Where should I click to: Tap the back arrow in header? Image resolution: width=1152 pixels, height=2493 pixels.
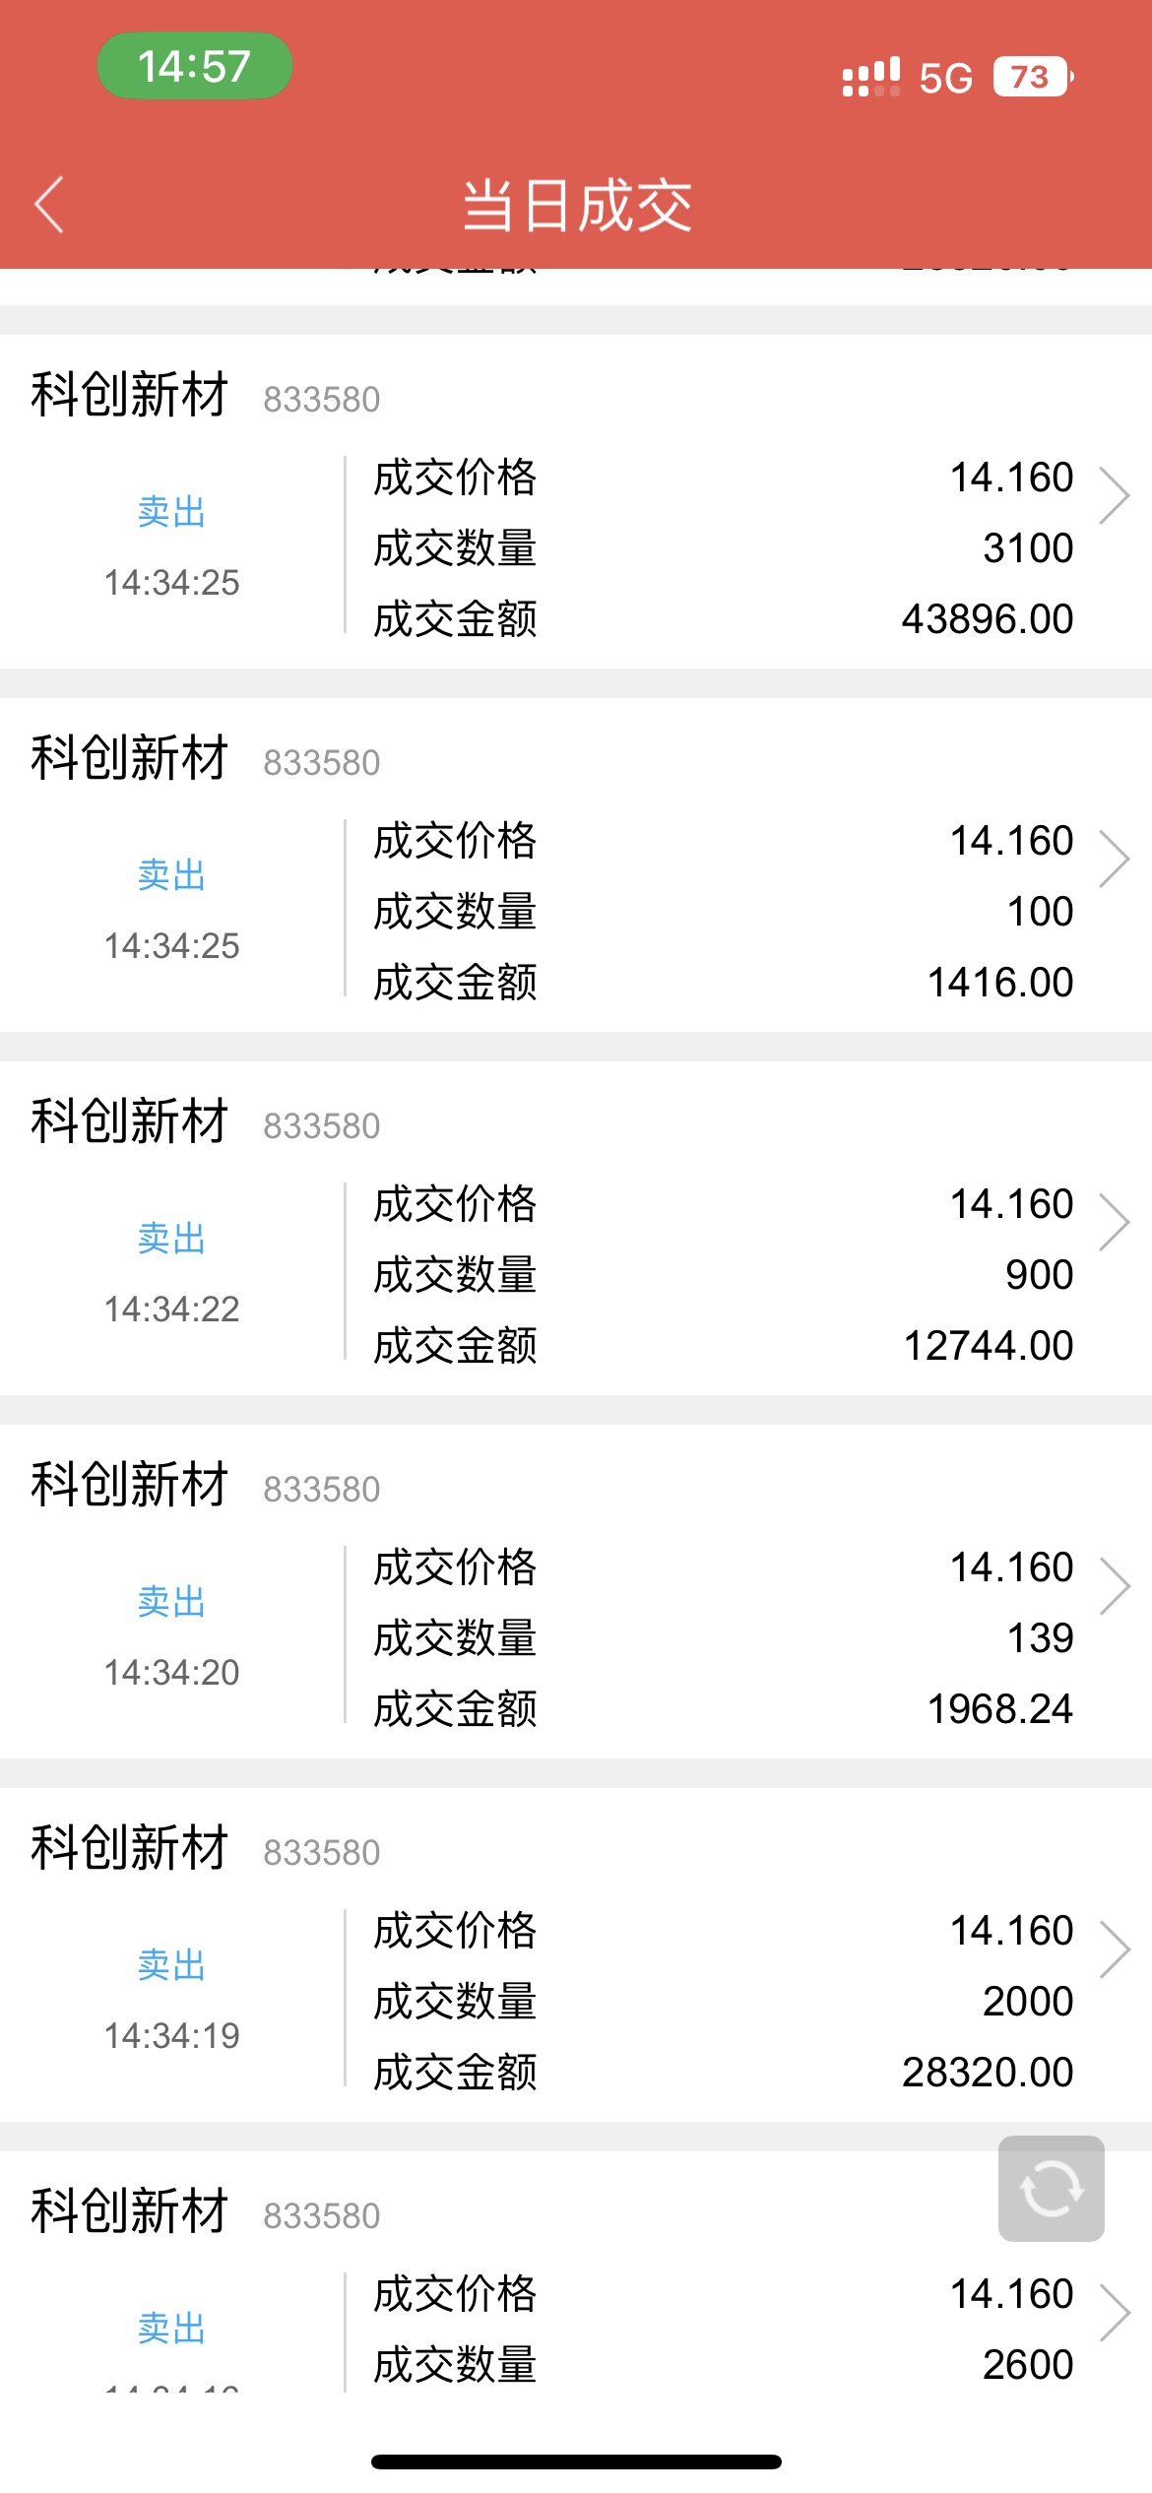point(49,205)
